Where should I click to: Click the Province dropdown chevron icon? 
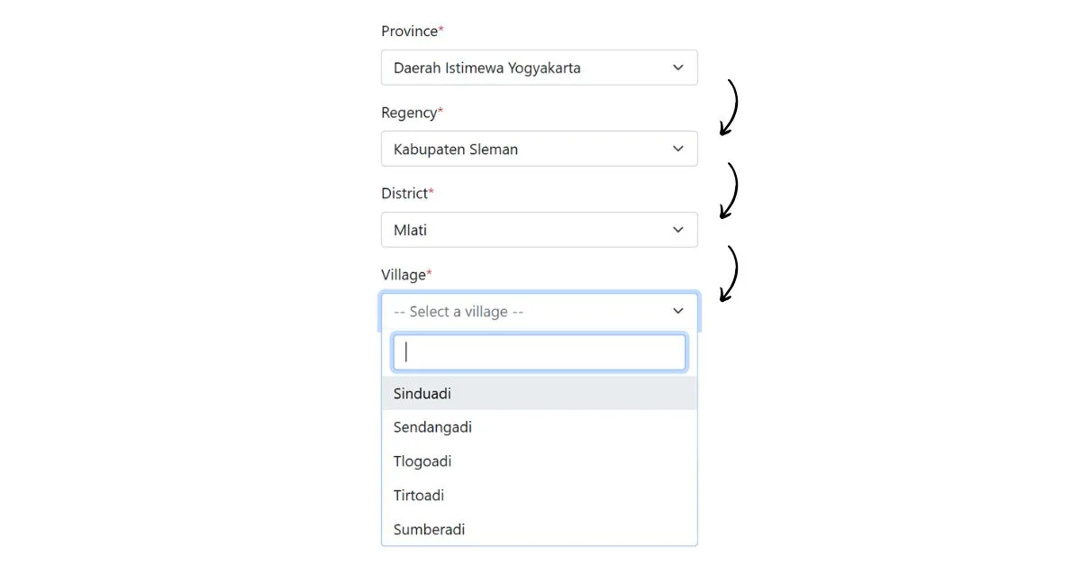pyautogui.click(x=677, y=68)
